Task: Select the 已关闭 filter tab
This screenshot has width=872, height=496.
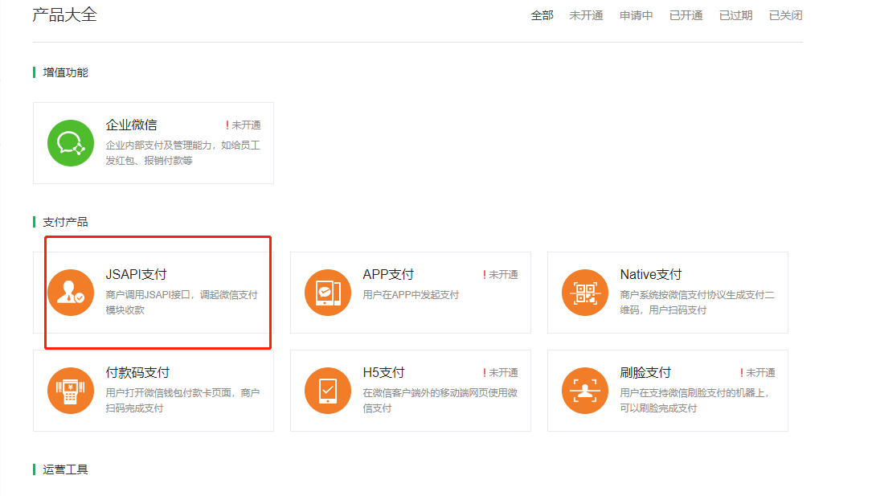Action: [786, 15]
